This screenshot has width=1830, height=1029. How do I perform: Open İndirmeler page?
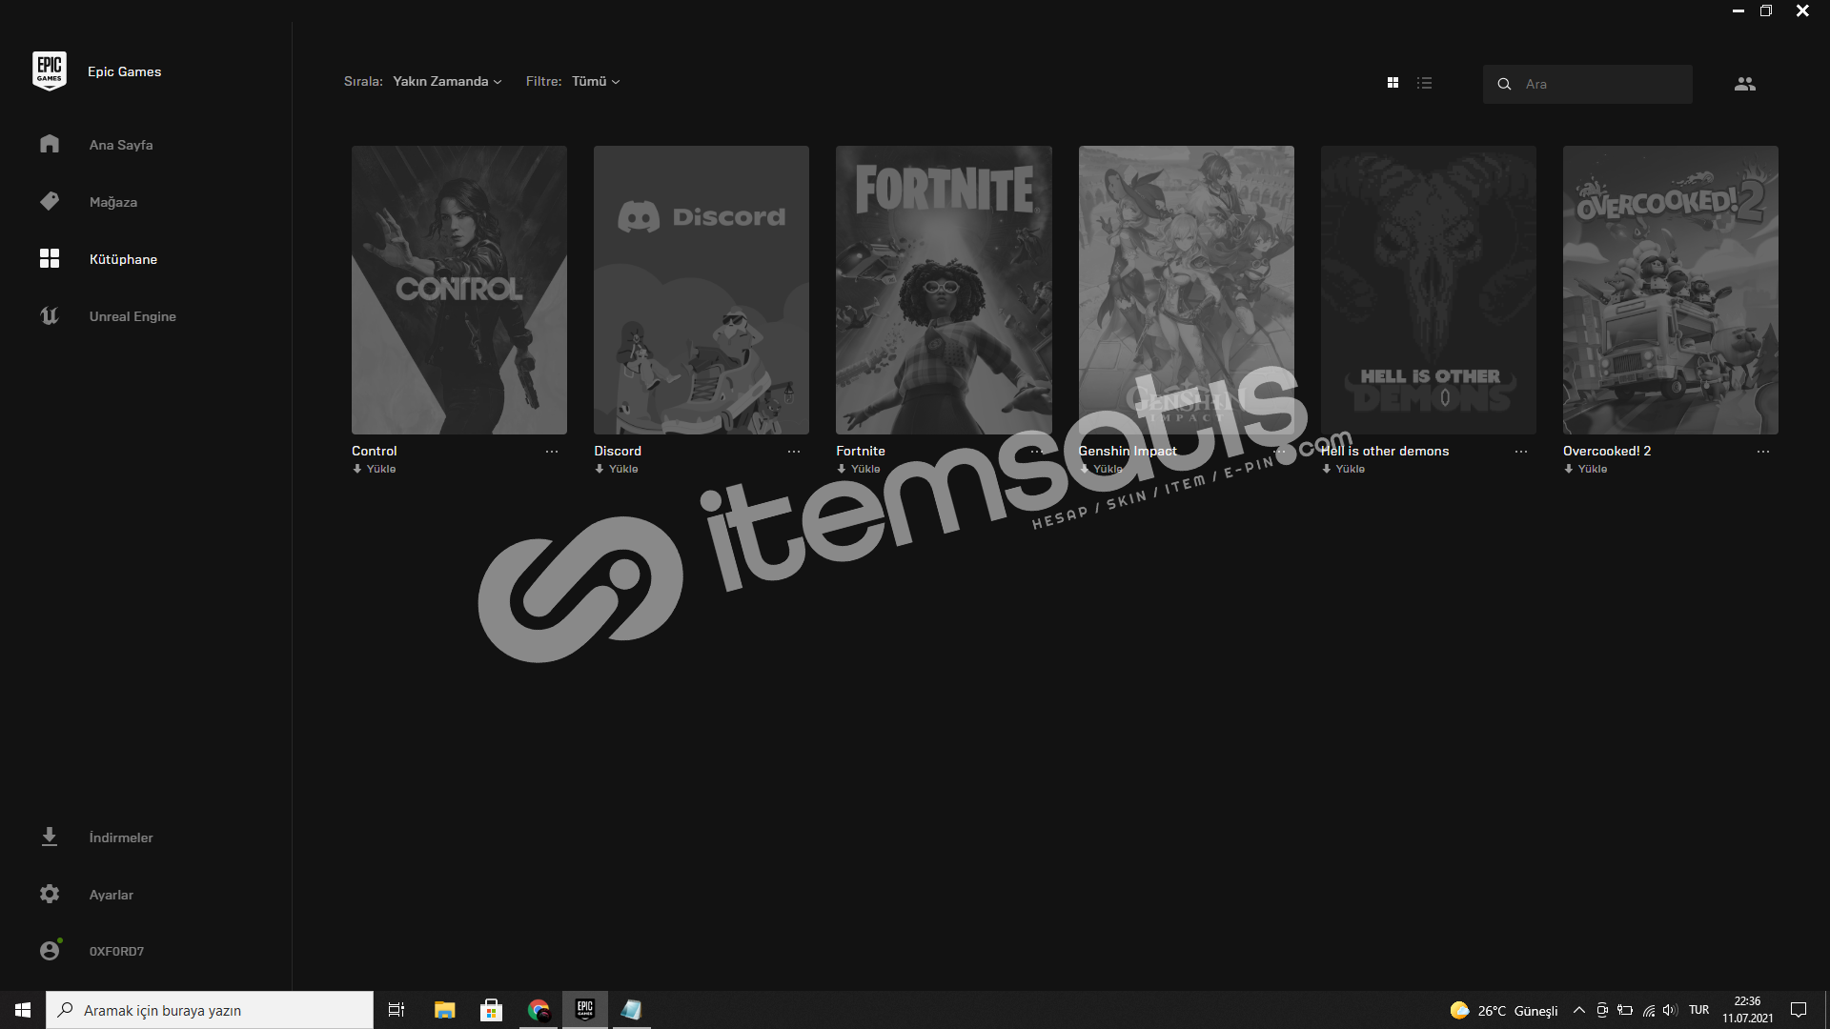(x=121, y=837)
